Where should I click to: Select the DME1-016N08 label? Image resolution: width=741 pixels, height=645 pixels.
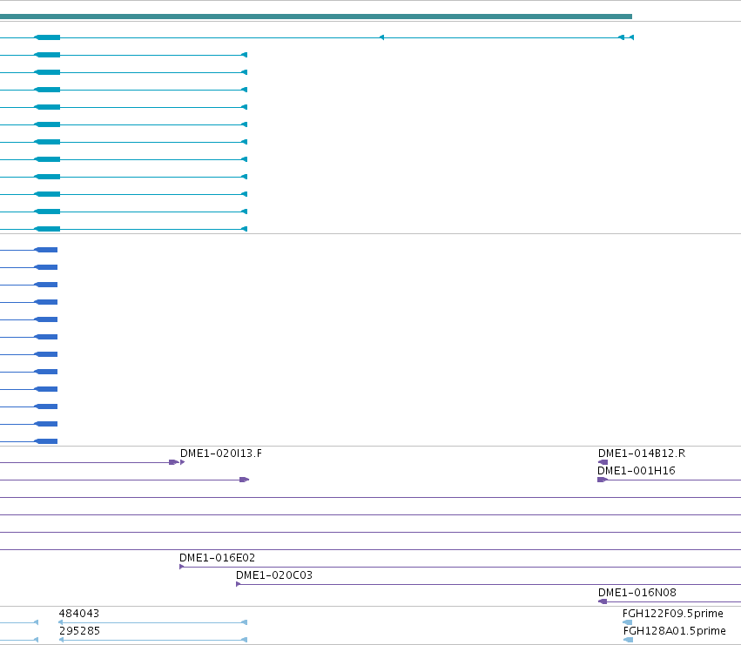pos(637,593)
